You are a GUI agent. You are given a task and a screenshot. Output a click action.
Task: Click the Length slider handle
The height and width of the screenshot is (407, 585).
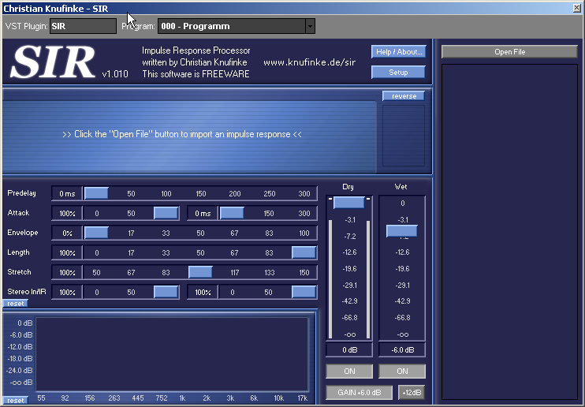(x=304, y=252)
